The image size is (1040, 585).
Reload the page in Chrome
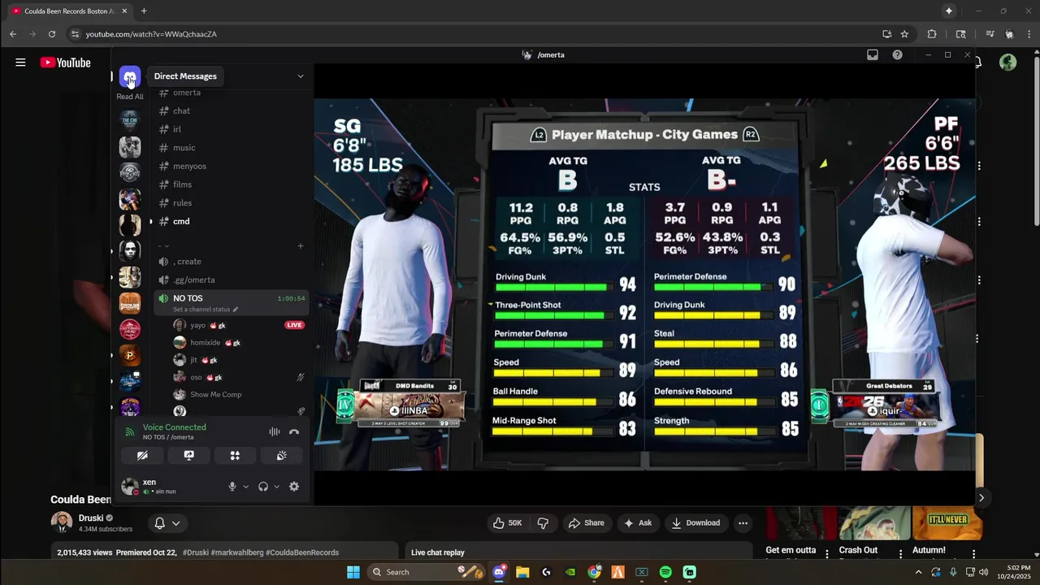[x=52, y=34]
